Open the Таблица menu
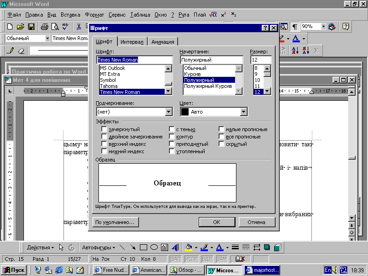Image resolution: width=368 pixels, height=276 pixels. [140, 15]
